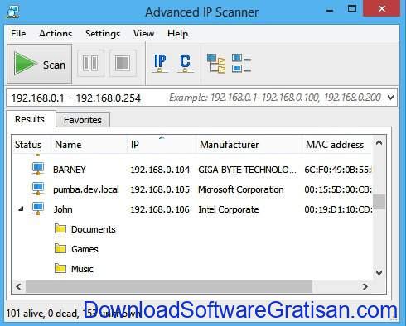This screenshot has height=326, width=406.
Task: Start scanning with the Scan button
Action: [x=40, y=64]
